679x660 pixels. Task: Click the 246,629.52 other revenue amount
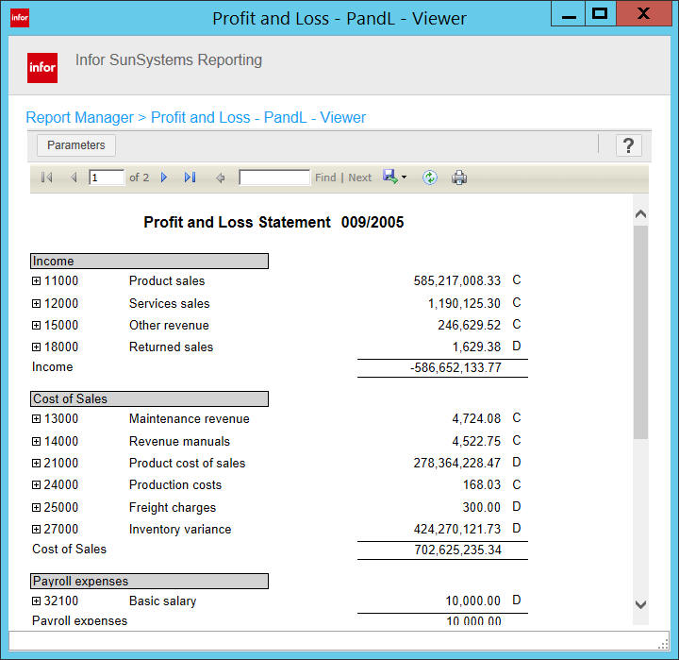[469, 325]
